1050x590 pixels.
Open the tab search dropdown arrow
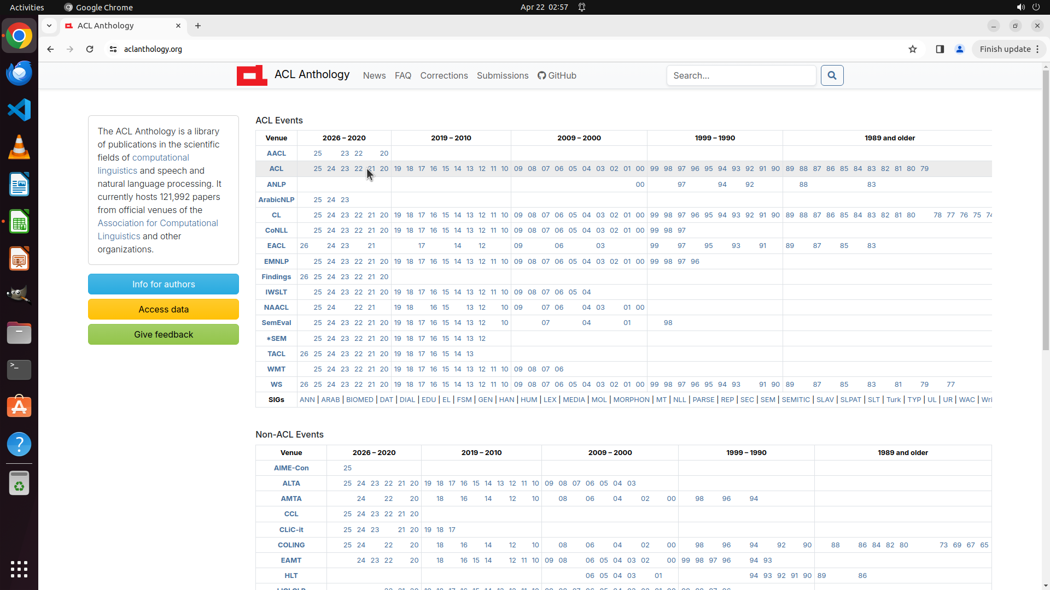click(49, 26)
